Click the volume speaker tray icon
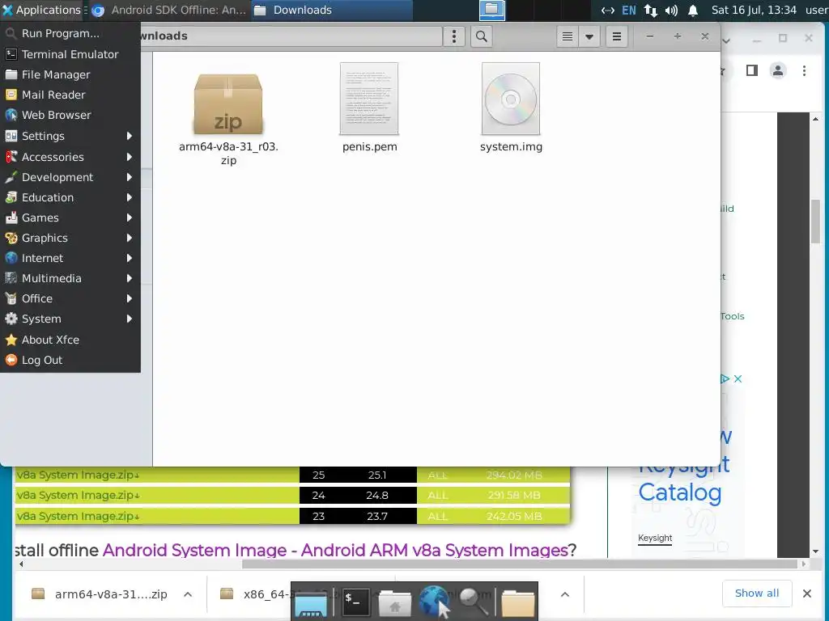Image resolution: width=829 pixels, height=621 pixels. (671, 10)
